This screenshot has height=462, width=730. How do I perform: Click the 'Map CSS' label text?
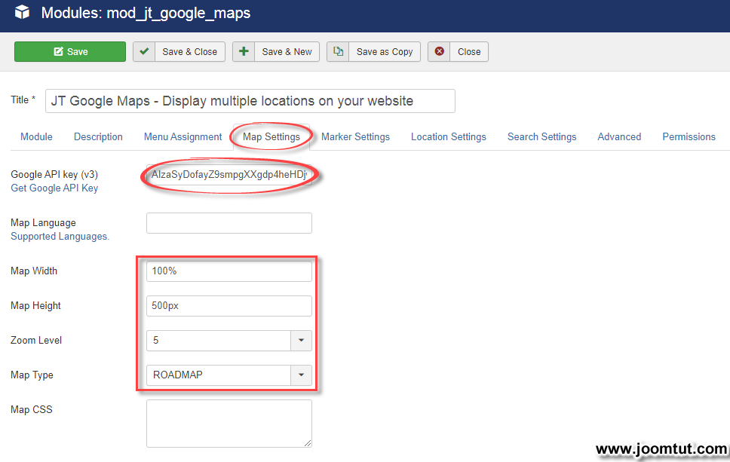32,409
